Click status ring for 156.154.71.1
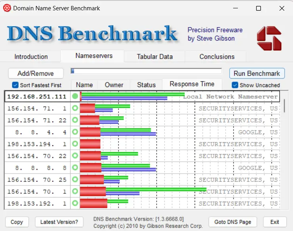 [x=75, y=108]
